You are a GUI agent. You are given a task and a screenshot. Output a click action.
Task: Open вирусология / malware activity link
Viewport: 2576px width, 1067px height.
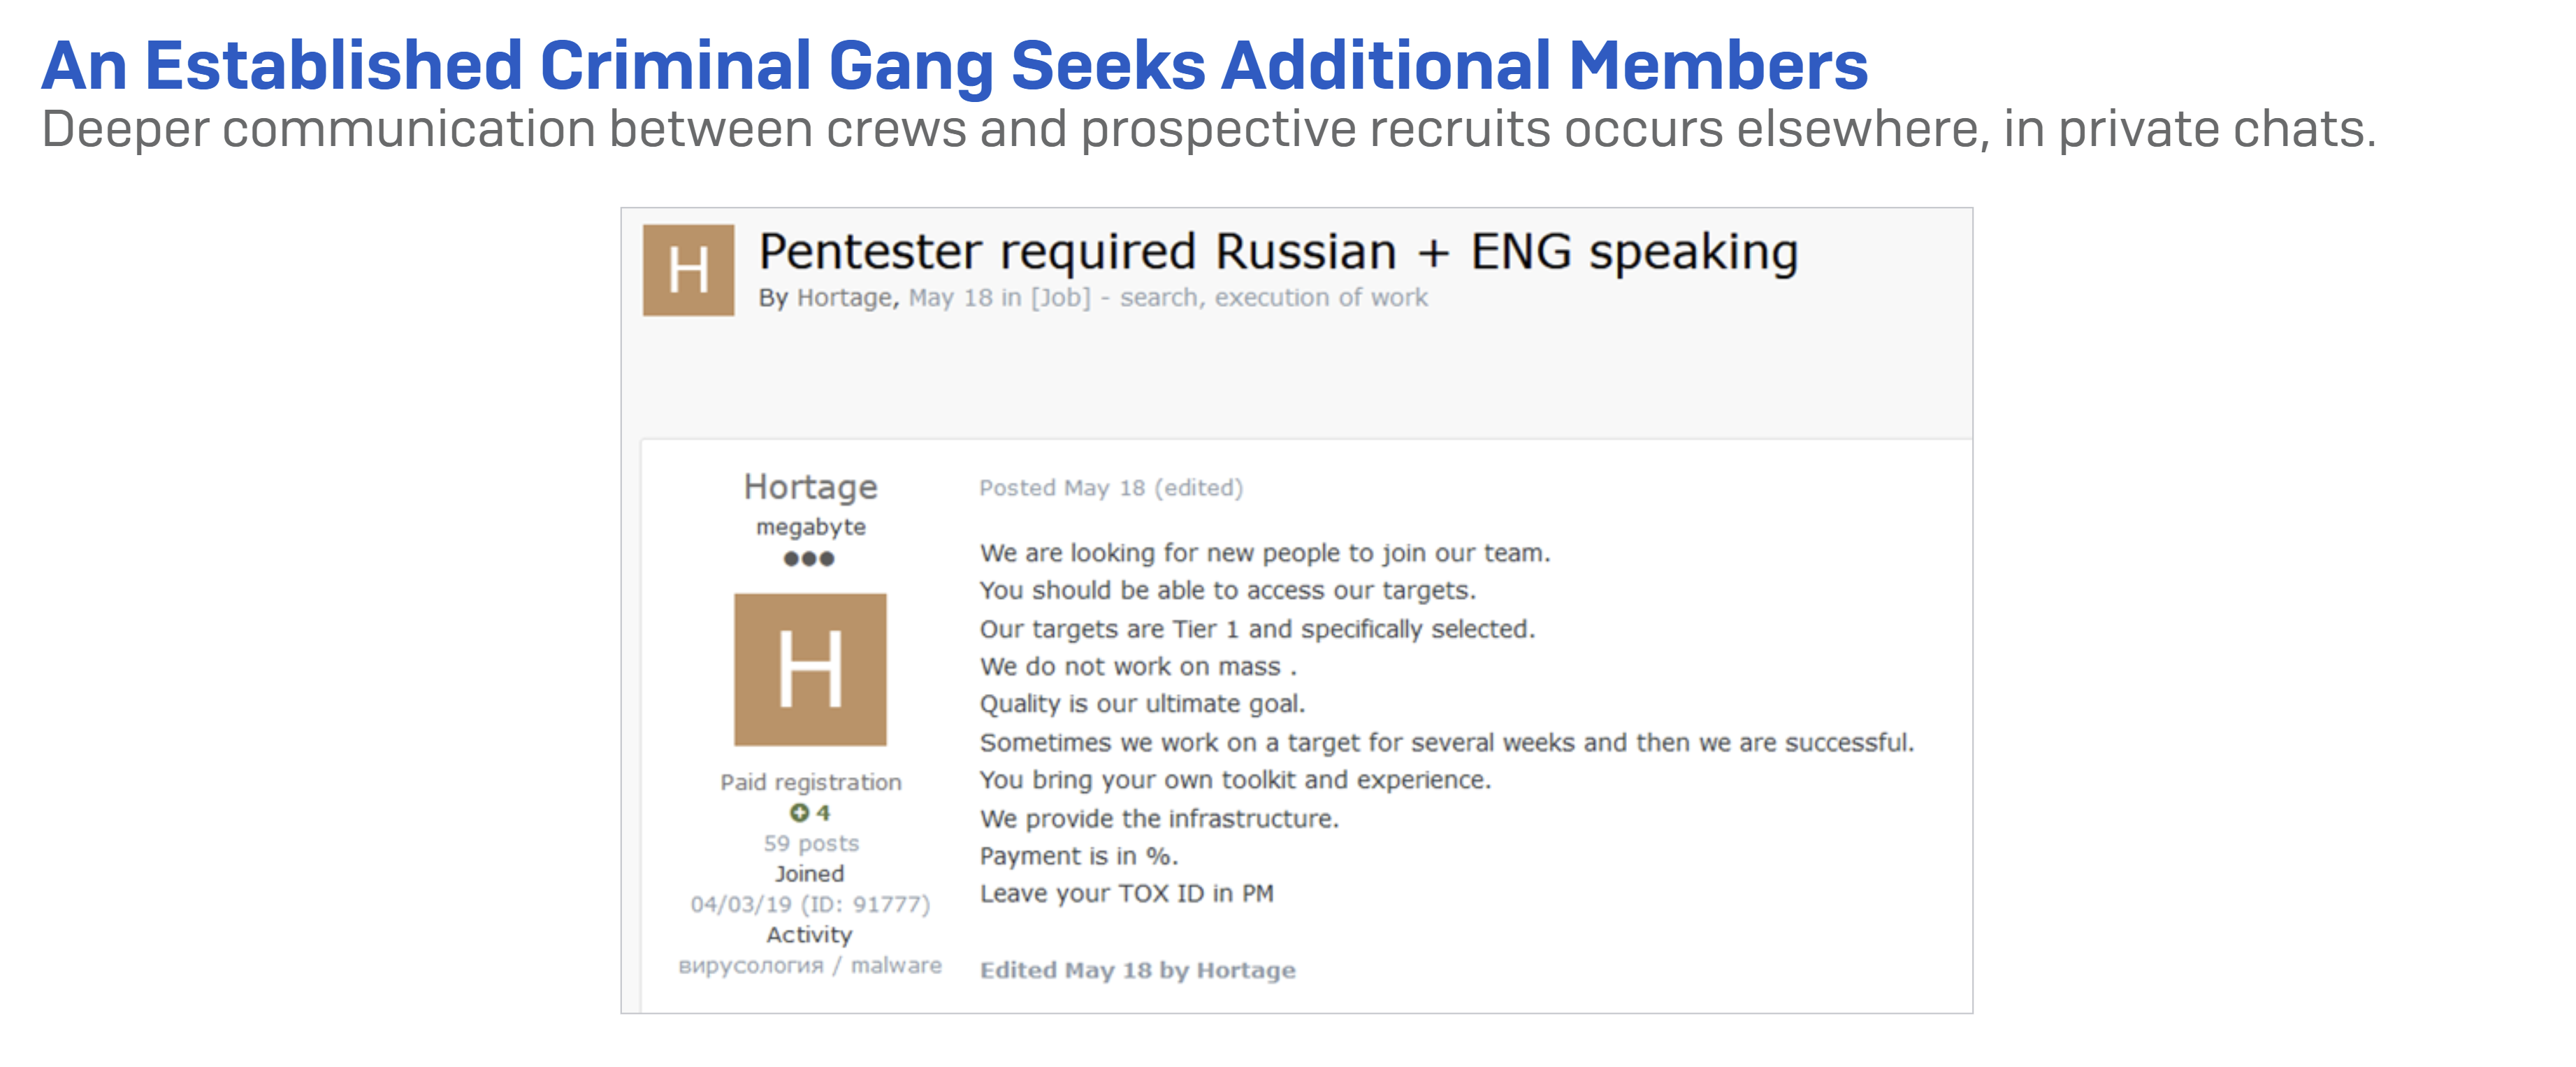click(810, 965)
